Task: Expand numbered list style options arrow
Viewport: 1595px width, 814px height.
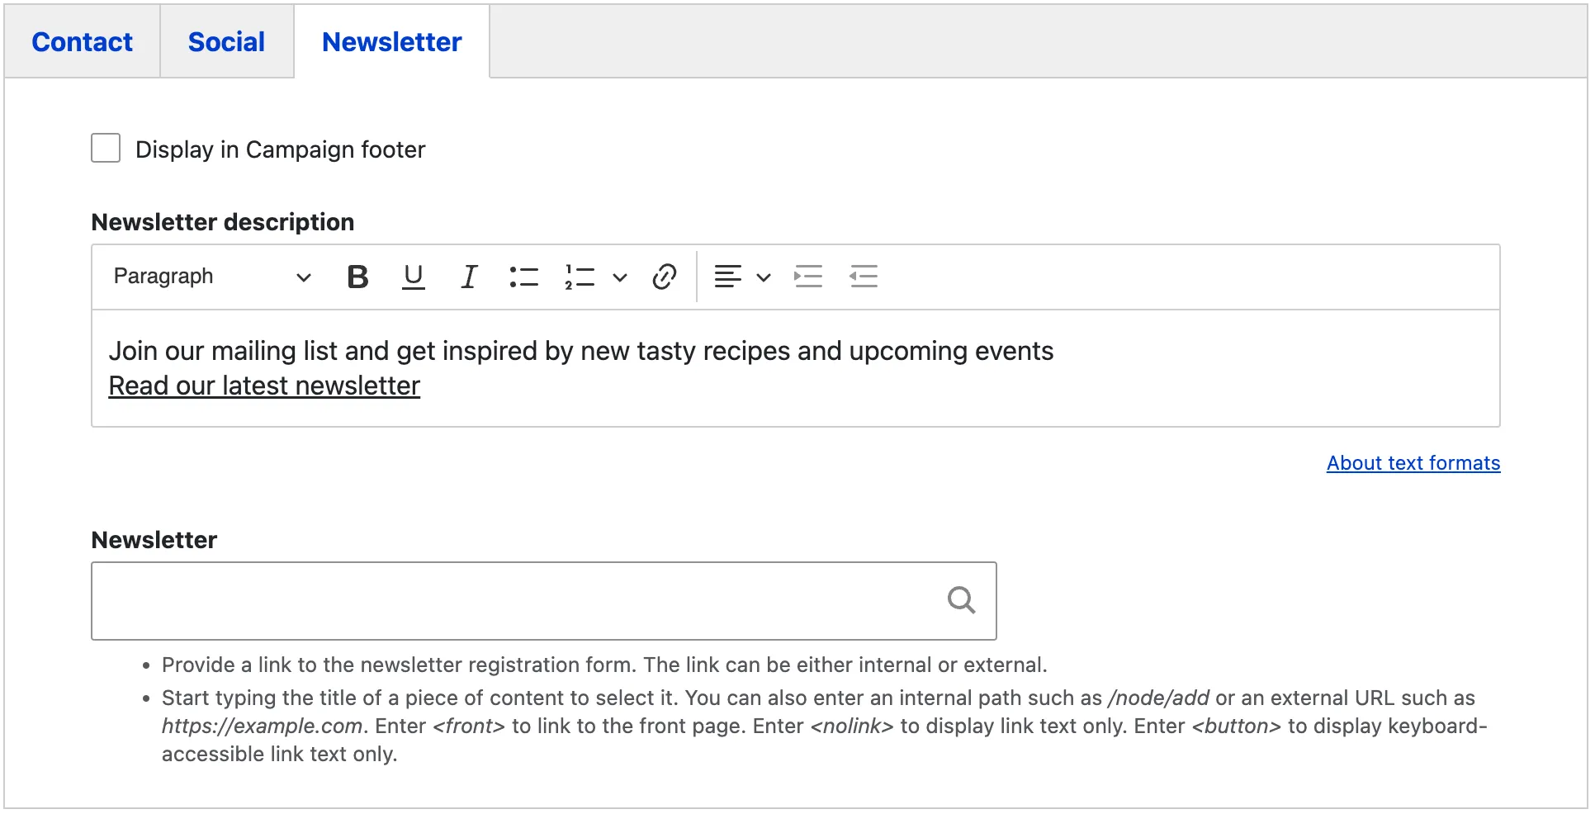Action: click(620, 277)
